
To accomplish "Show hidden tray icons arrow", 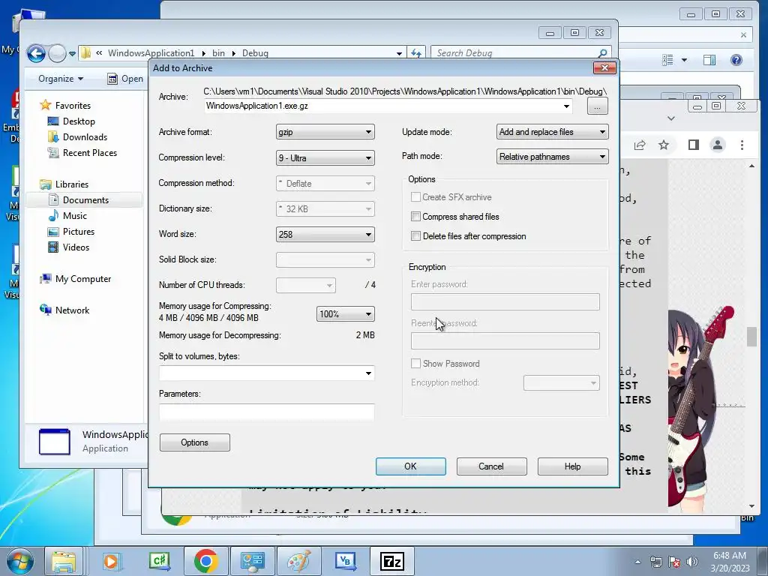I will point(637,562).
